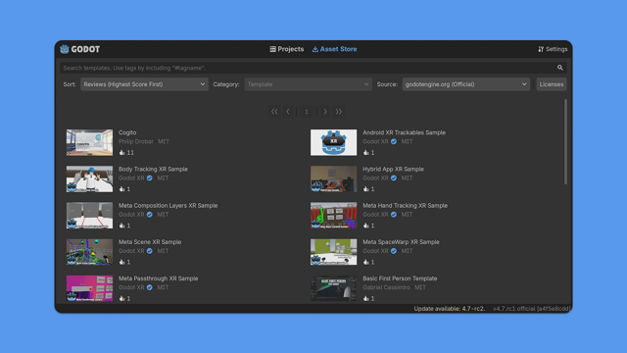Go to last page with double-right arrow

pos(339,112)
